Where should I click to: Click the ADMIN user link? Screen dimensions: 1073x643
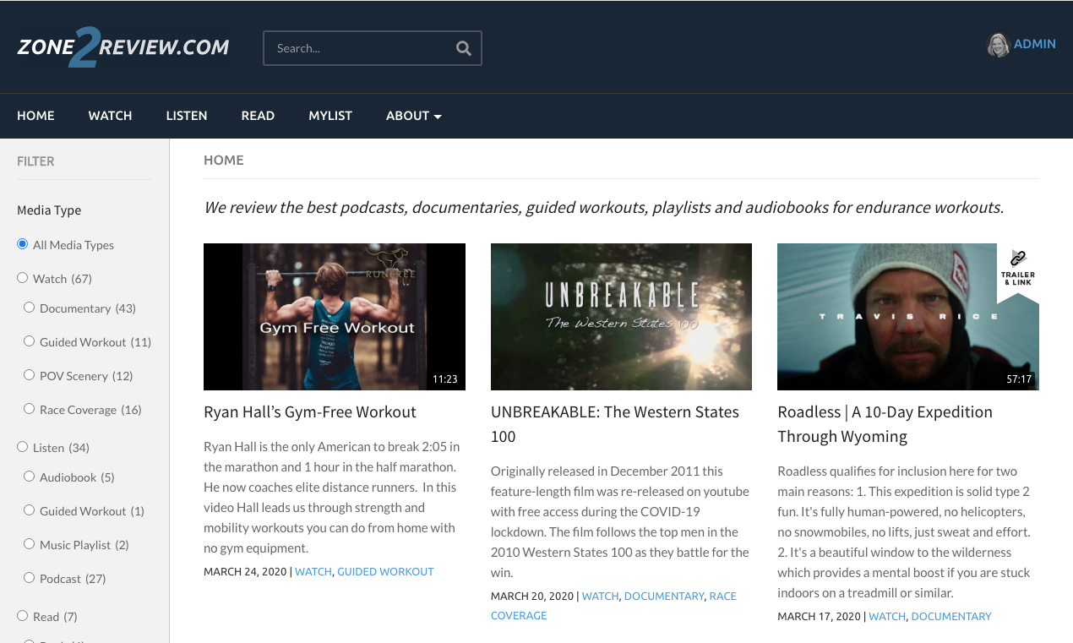click(1035, 44)
